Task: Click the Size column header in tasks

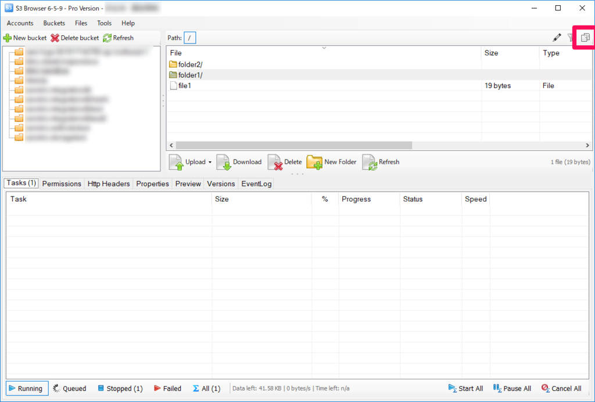Action: point(262,200)
